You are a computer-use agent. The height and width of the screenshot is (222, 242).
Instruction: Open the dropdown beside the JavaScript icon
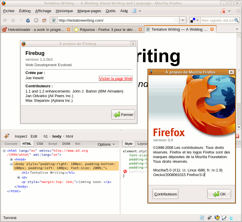click(x=229, y=11)
